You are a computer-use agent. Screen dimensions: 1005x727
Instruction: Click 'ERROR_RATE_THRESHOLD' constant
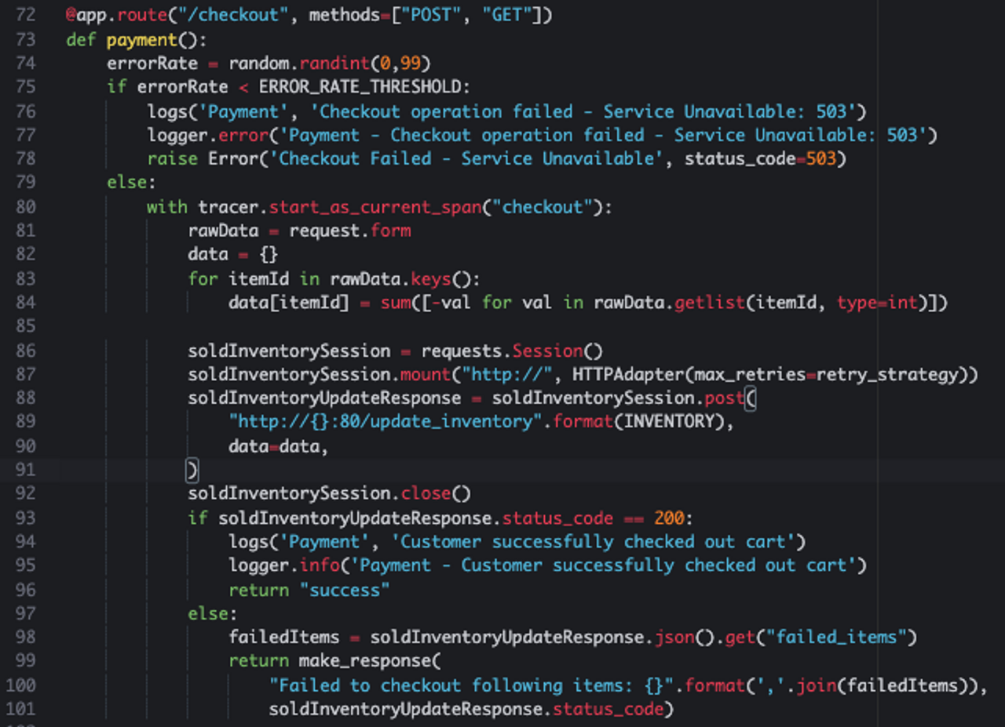tap(360, 87)
